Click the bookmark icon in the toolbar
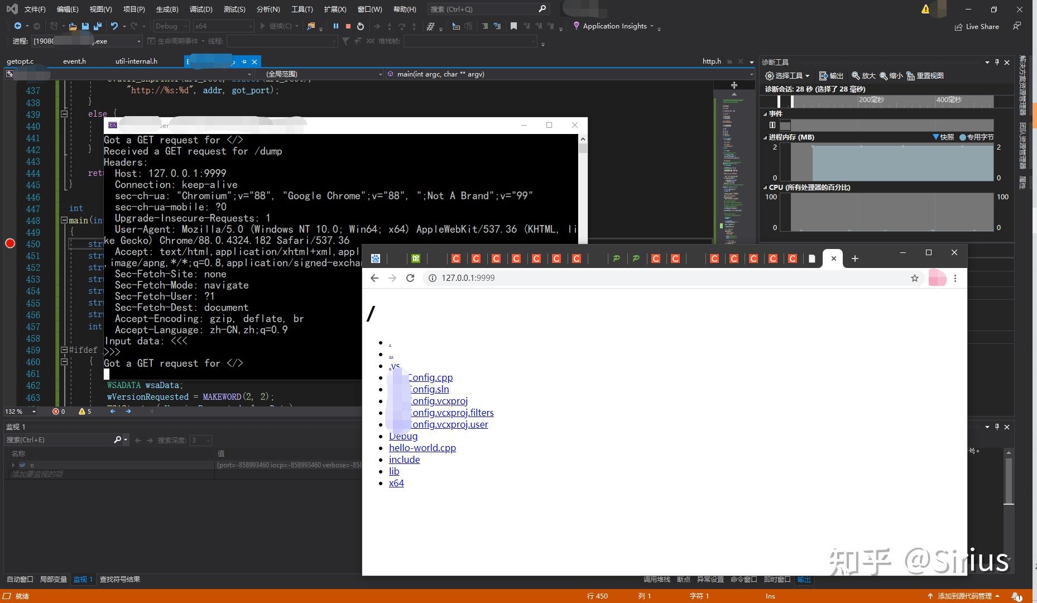1037x603 pixels. tap(513, 26)
